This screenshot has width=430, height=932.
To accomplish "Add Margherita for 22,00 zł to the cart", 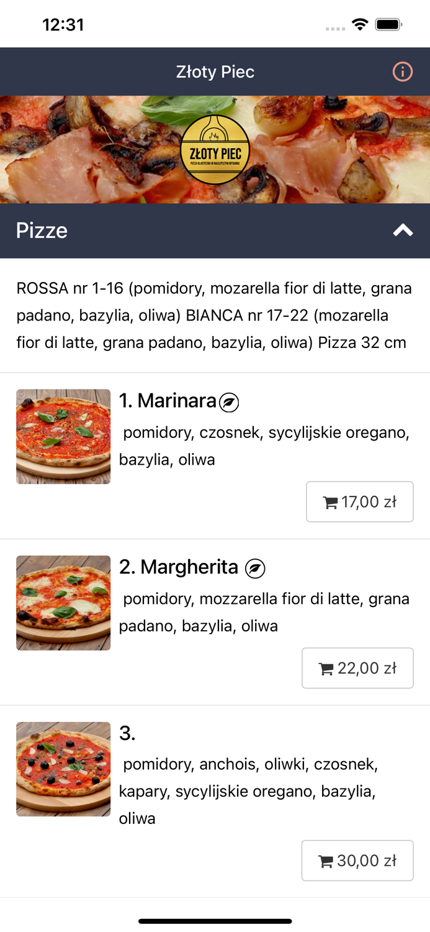I will (x=357, y=668).
